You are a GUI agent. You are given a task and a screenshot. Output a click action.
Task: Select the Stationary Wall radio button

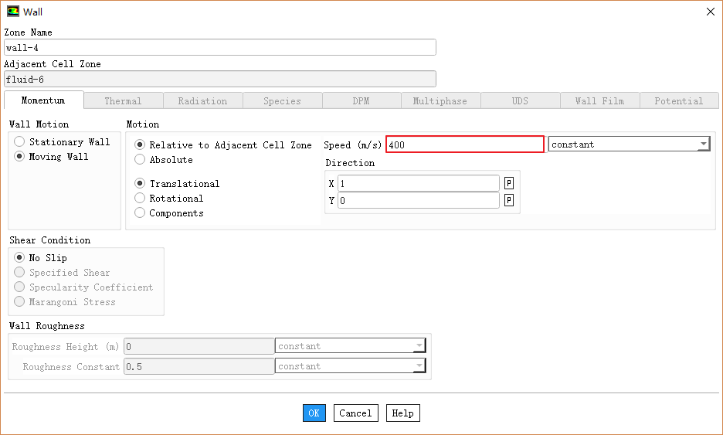tap(20, 142)
